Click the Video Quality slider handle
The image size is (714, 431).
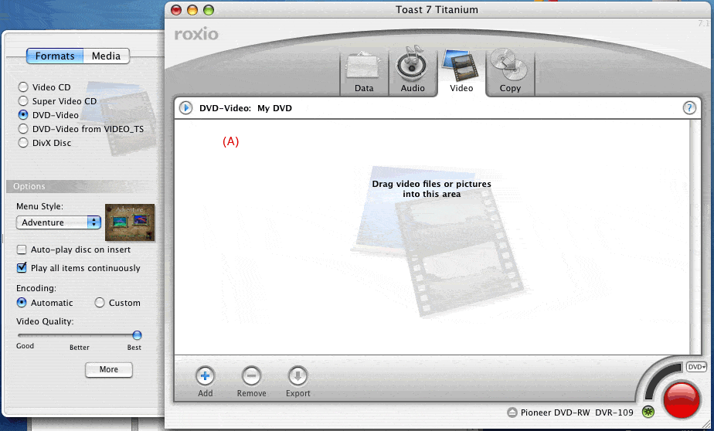pyautogui.click(x=137, y=335)
